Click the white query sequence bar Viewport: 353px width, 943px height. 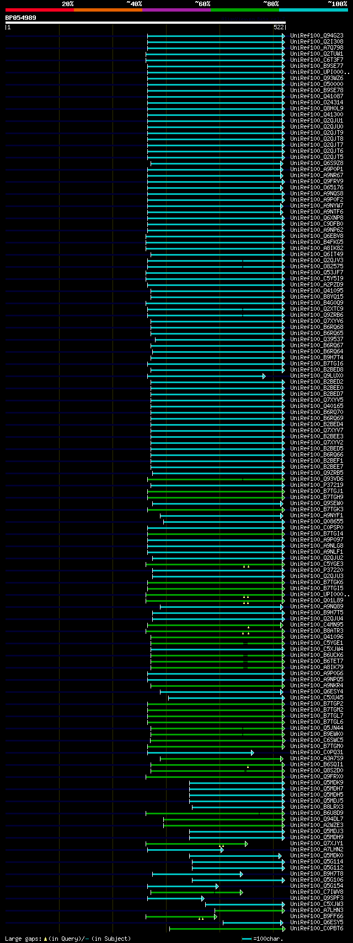click(146, 23)
